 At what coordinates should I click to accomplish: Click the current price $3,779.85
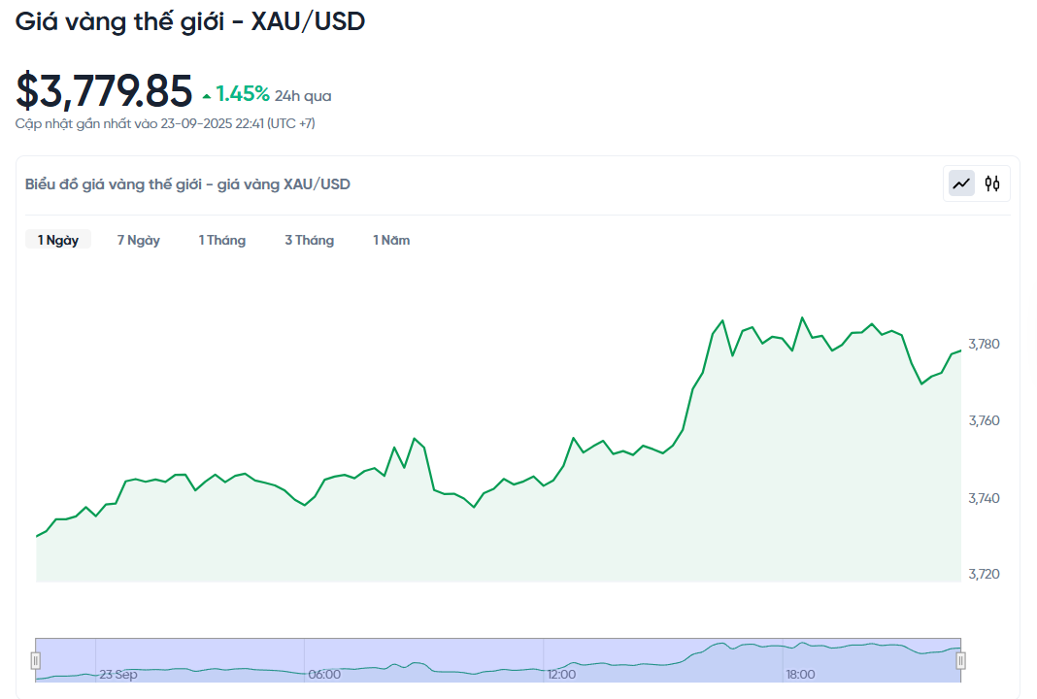tap(102, 90)
